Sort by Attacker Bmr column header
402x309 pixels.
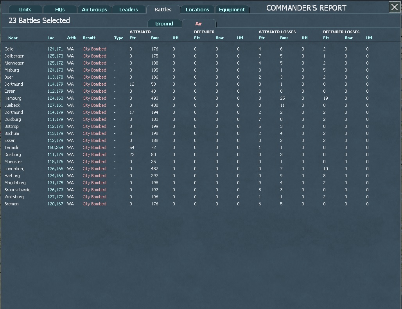(x=155, y=38)
